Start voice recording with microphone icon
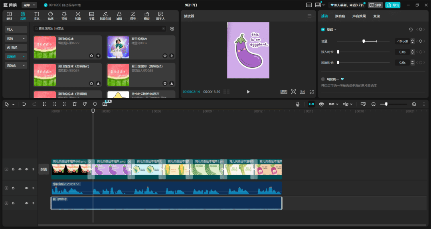The image size is (431, 229). (x=297, y=104)
